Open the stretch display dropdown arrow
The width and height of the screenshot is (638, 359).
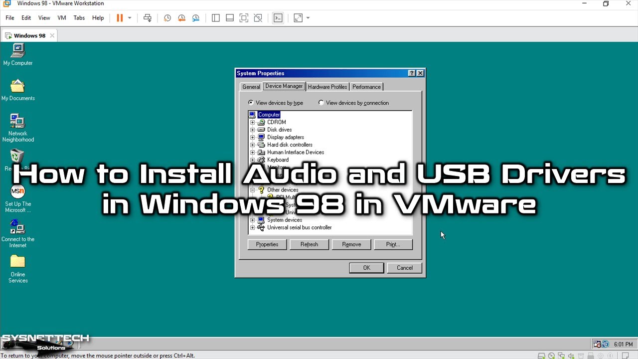pyautogui.click(x=308, y=18)
